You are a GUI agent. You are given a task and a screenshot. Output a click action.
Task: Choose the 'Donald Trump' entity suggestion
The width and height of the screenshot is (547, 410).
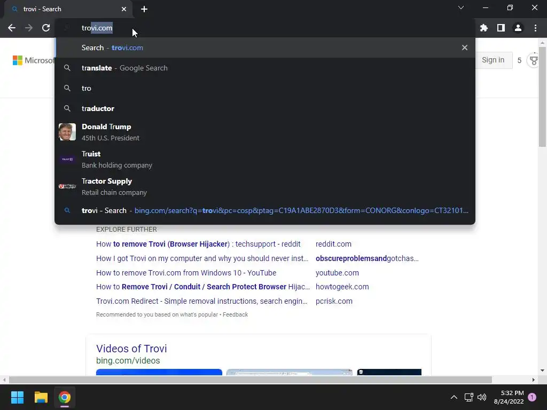(265, 132)
